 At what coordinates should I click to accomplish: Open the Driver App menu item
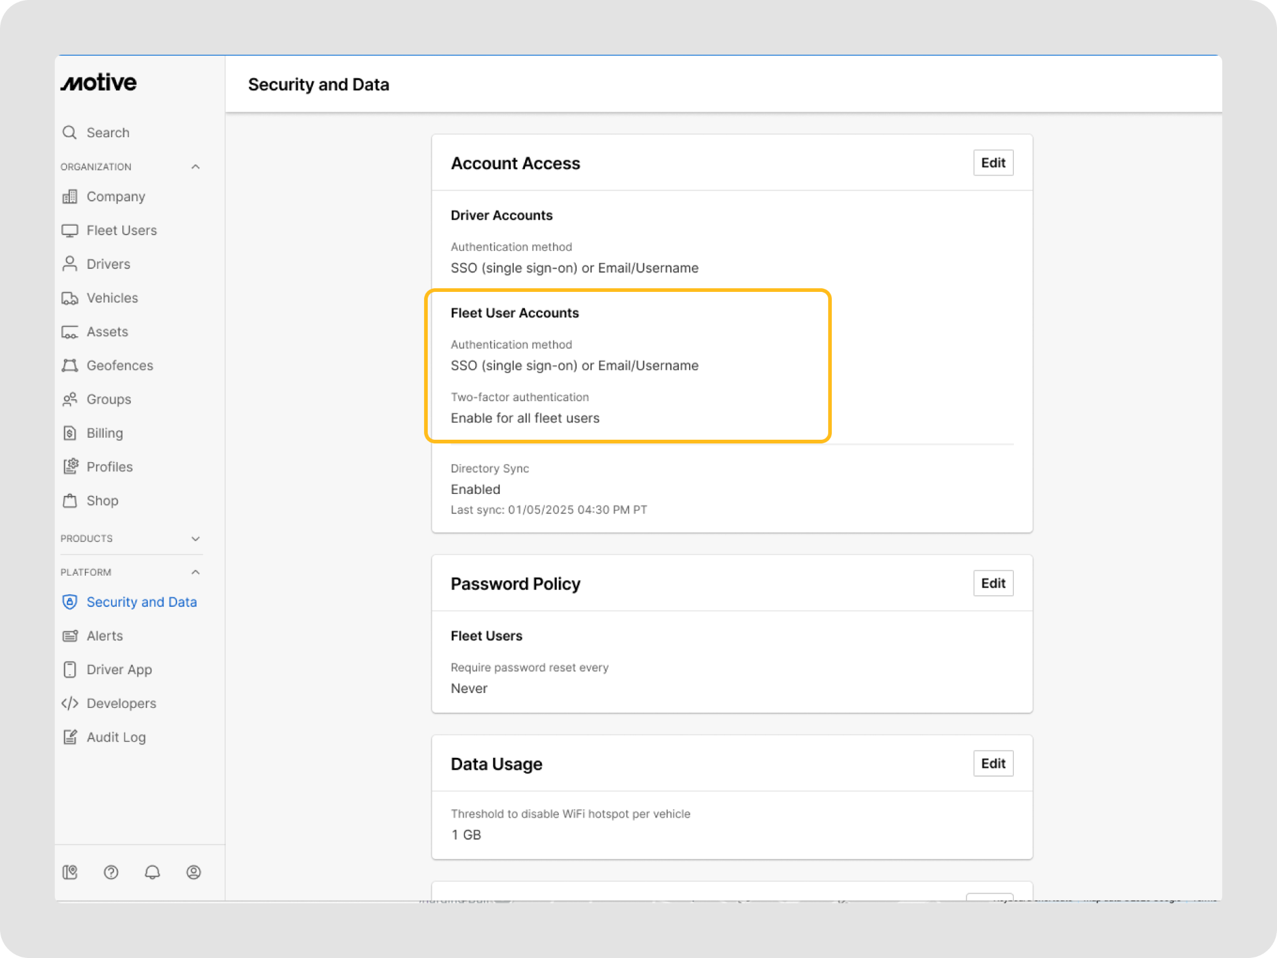pyautogui.click(x=119, y=670)
